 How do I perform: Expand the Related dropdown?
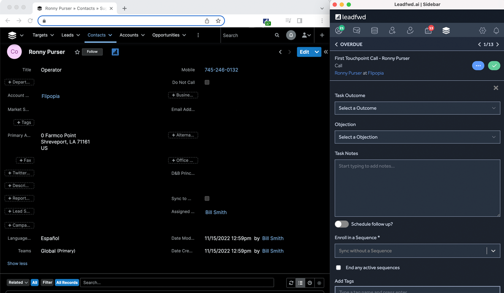(x=18, y=282)
